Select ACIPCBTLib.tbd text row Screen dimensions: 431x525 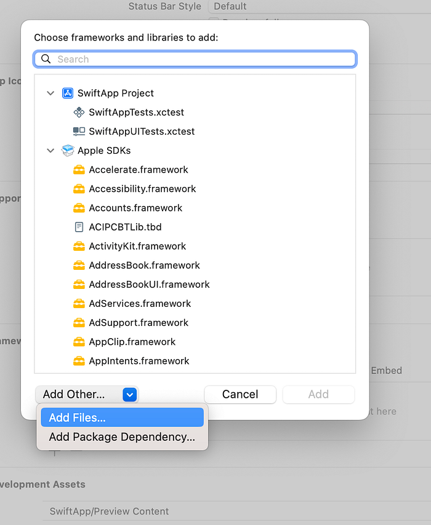coord(126,227)
